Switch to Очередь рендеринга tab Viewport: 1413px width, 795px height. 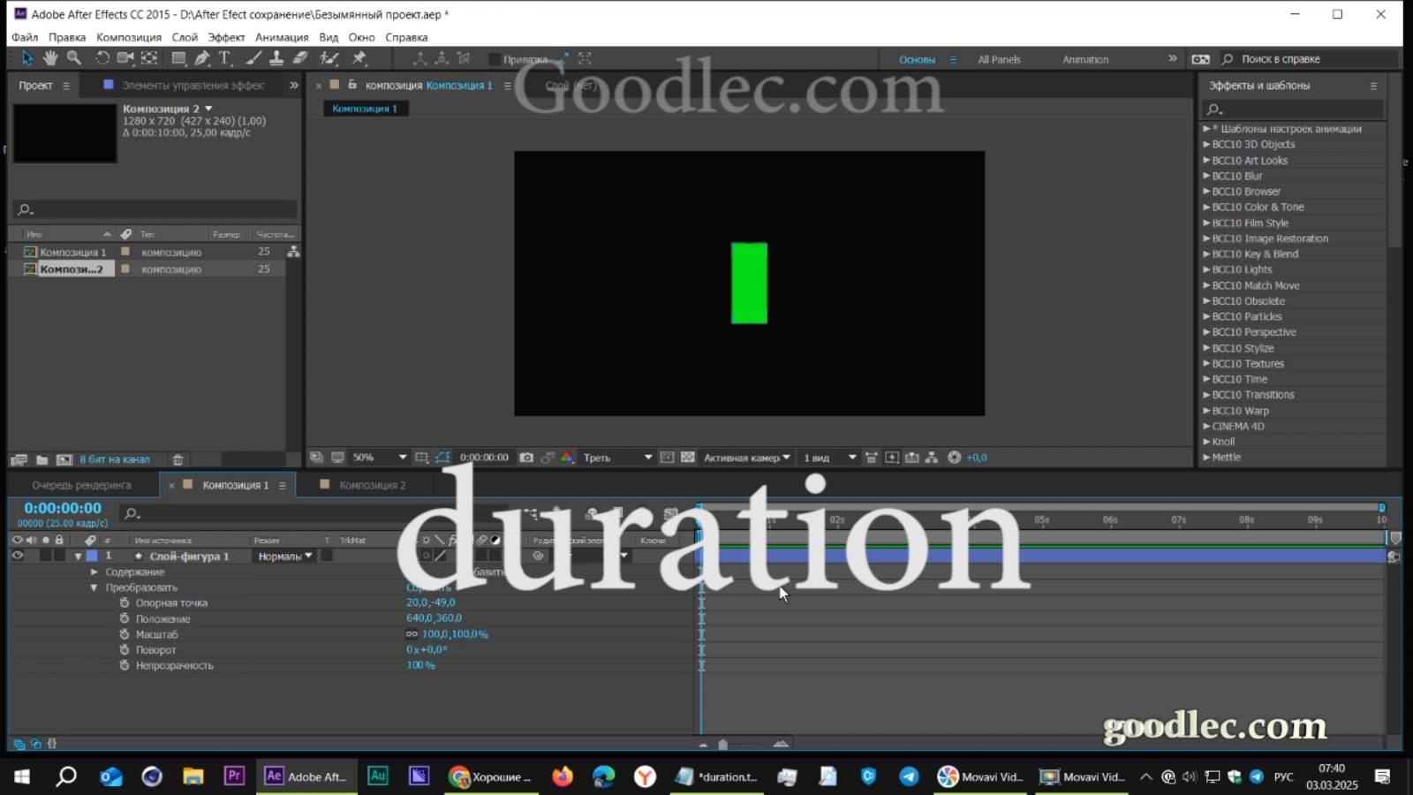tap(81, 485)
